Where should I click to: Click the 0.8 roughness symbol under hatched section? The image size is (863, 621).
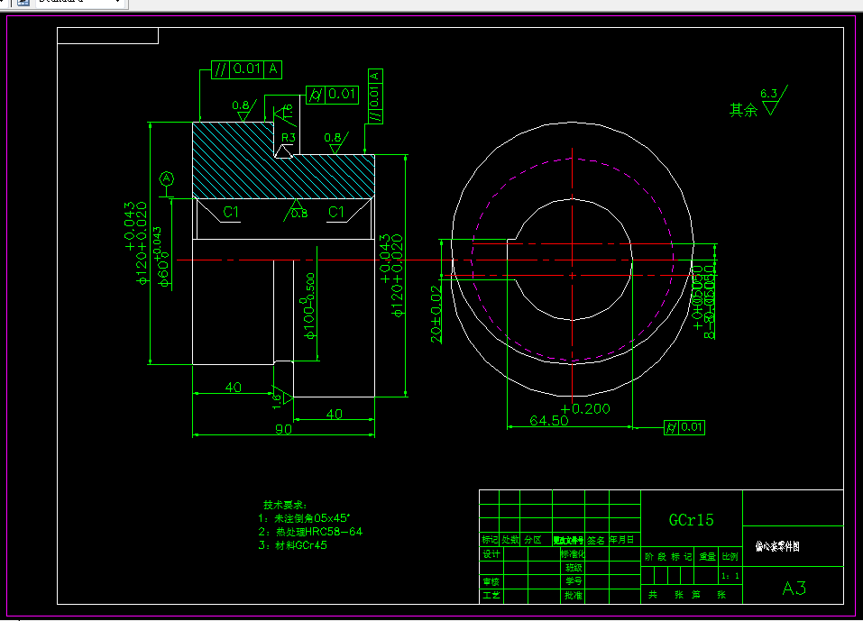tap(296, 211)
